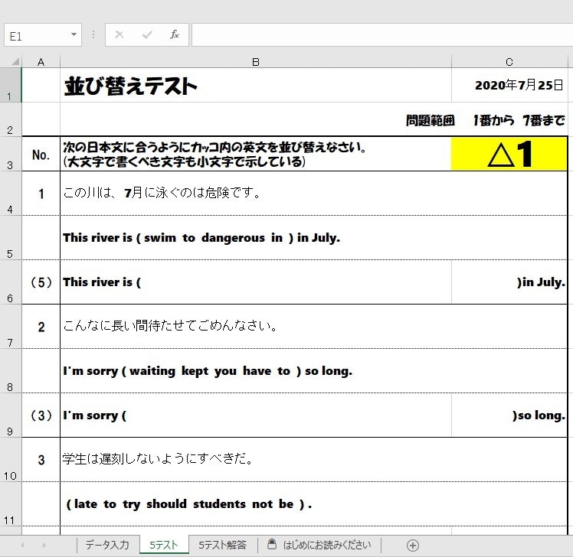Click the Select All corner triangle
573x557 pixels.
pos(15,61)
